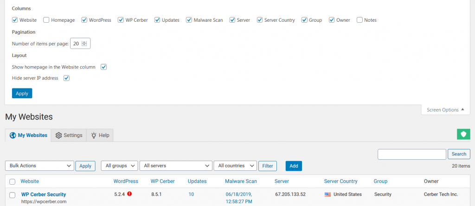
Task: Uncheck the Server Country column checkbox
Action: coord(260,20)
